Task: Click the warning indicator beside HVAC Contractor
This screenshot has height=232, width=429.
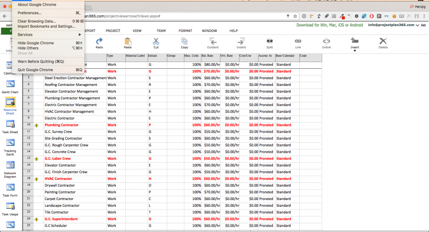Action: point(36,179)
